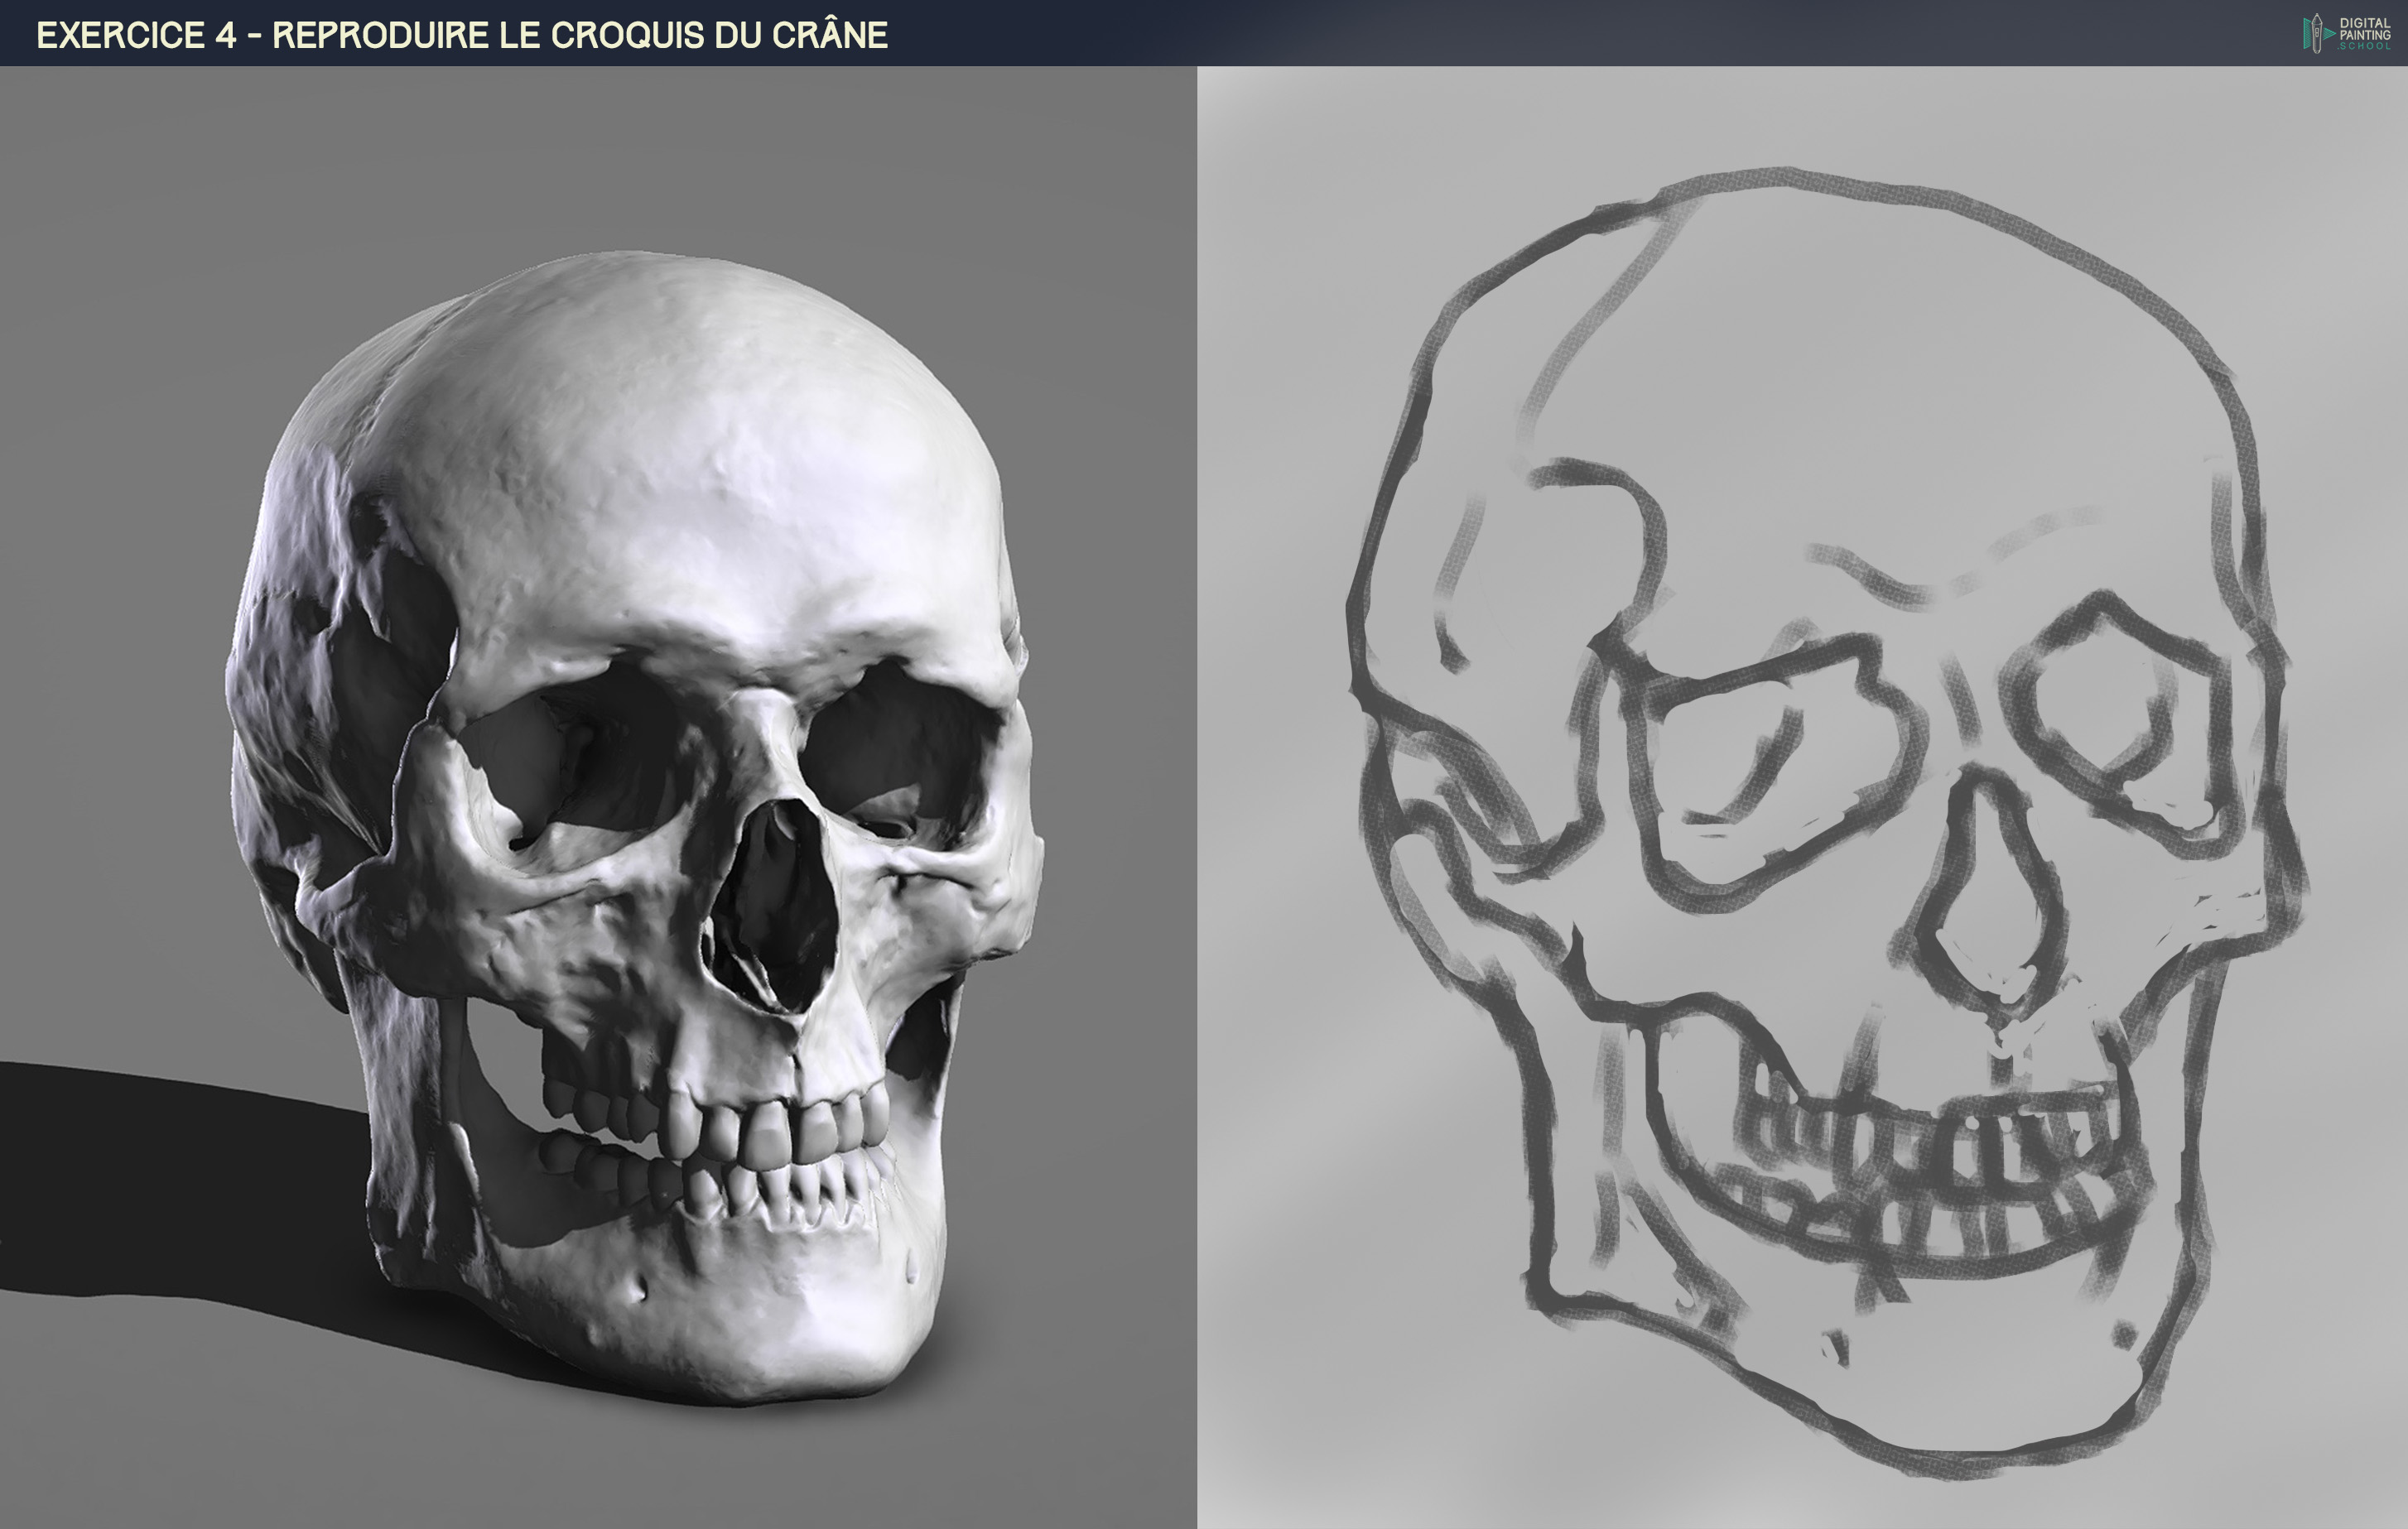Click the Digital Painting School pen icon
The height and width of the screenshot is (1529, 2408).
(x=2317, y=35)
